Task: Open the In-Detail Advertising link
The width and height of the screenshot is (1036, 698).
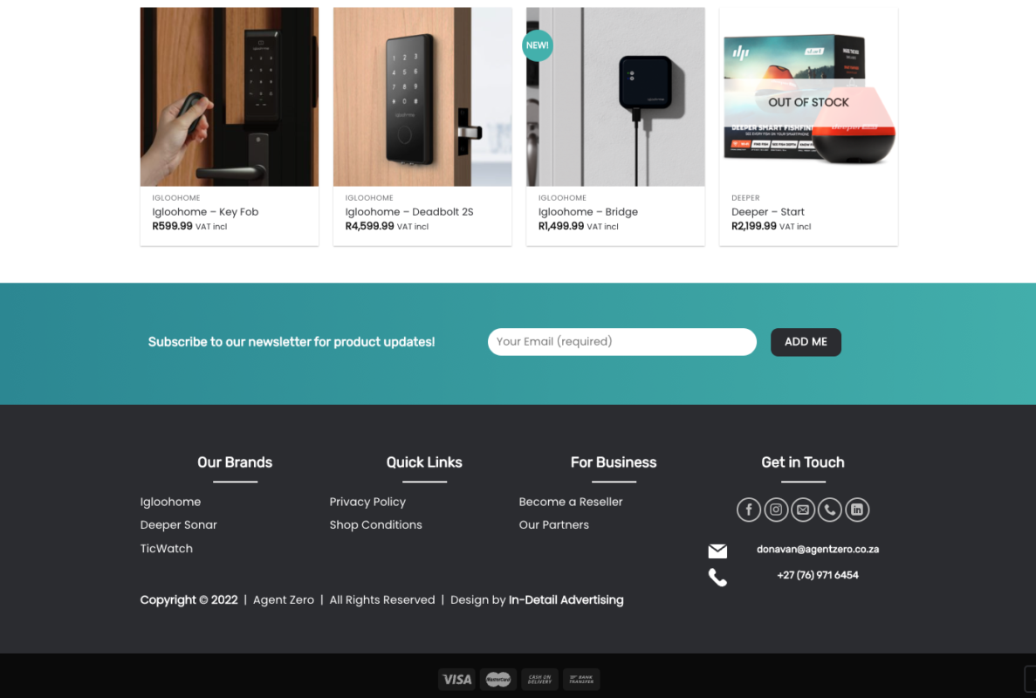Action: [566, 599]
